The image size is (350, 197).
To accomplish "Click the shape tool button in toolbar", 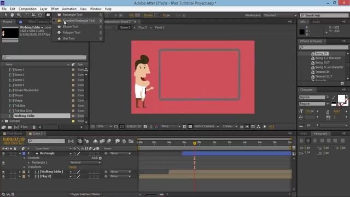I will click(x=48, y=15).
